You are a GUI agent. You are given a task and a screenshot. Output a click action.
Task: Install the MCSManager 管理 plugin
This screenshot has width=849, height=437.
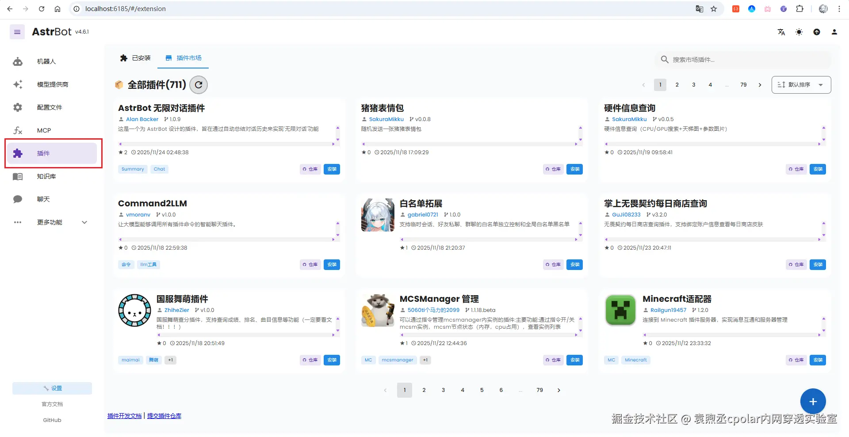tap(575, 360)
